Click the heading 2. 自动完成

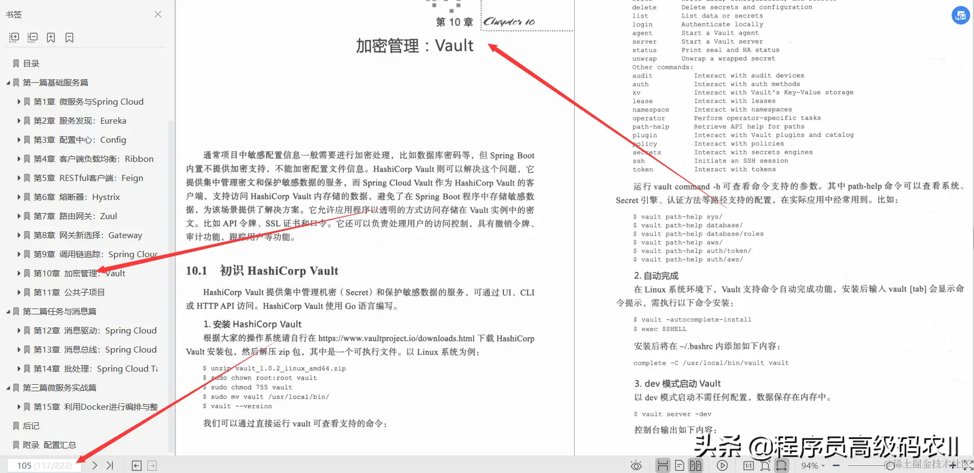(x=656, y=276)
